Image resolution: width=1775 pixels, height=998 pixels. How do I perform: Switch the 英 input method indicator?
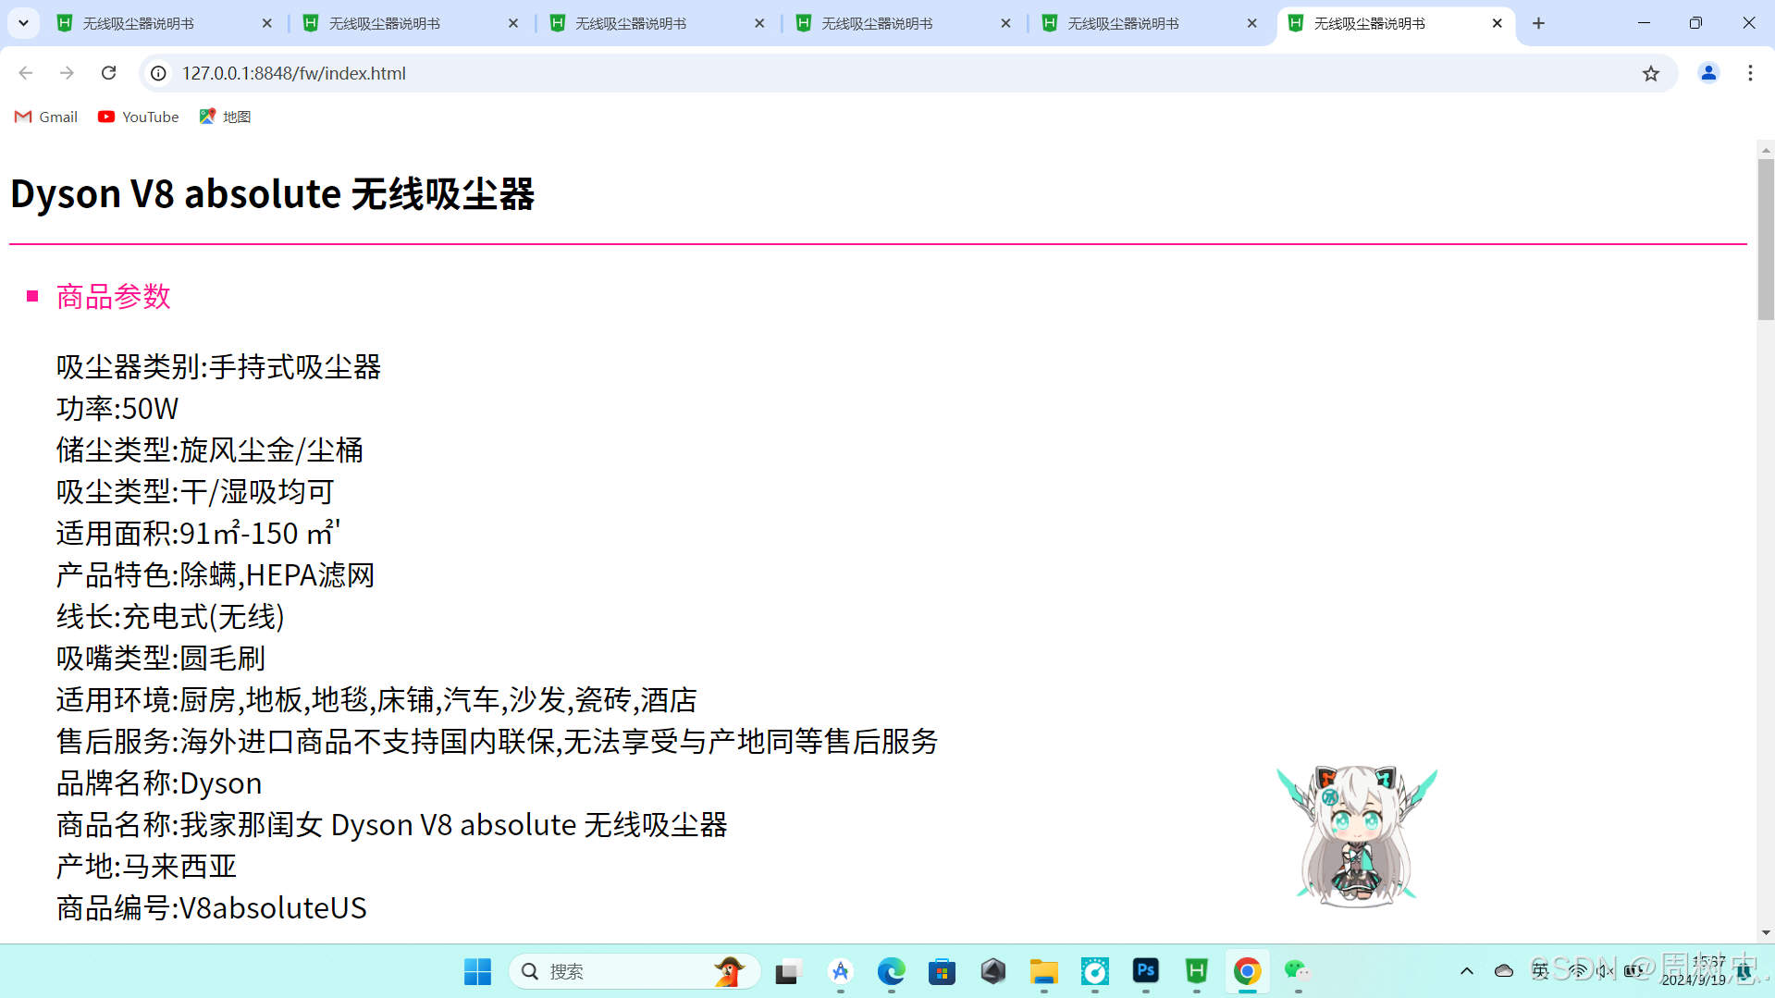[1541, 971]
